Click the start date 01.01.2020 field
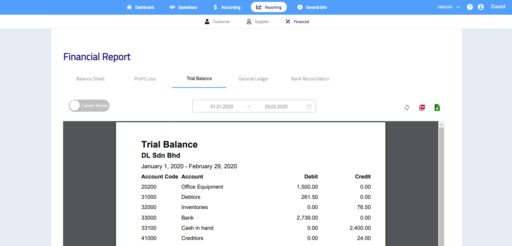 click(x=221, y=106)
